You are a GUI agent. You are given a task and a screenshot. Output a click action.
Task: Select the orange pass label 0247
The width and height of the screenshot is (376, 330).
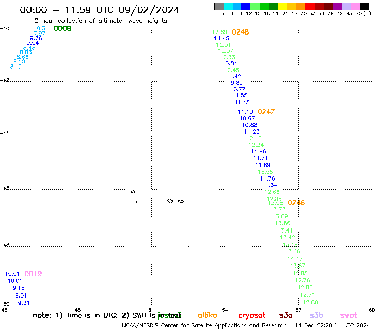(x=266, y=112)
